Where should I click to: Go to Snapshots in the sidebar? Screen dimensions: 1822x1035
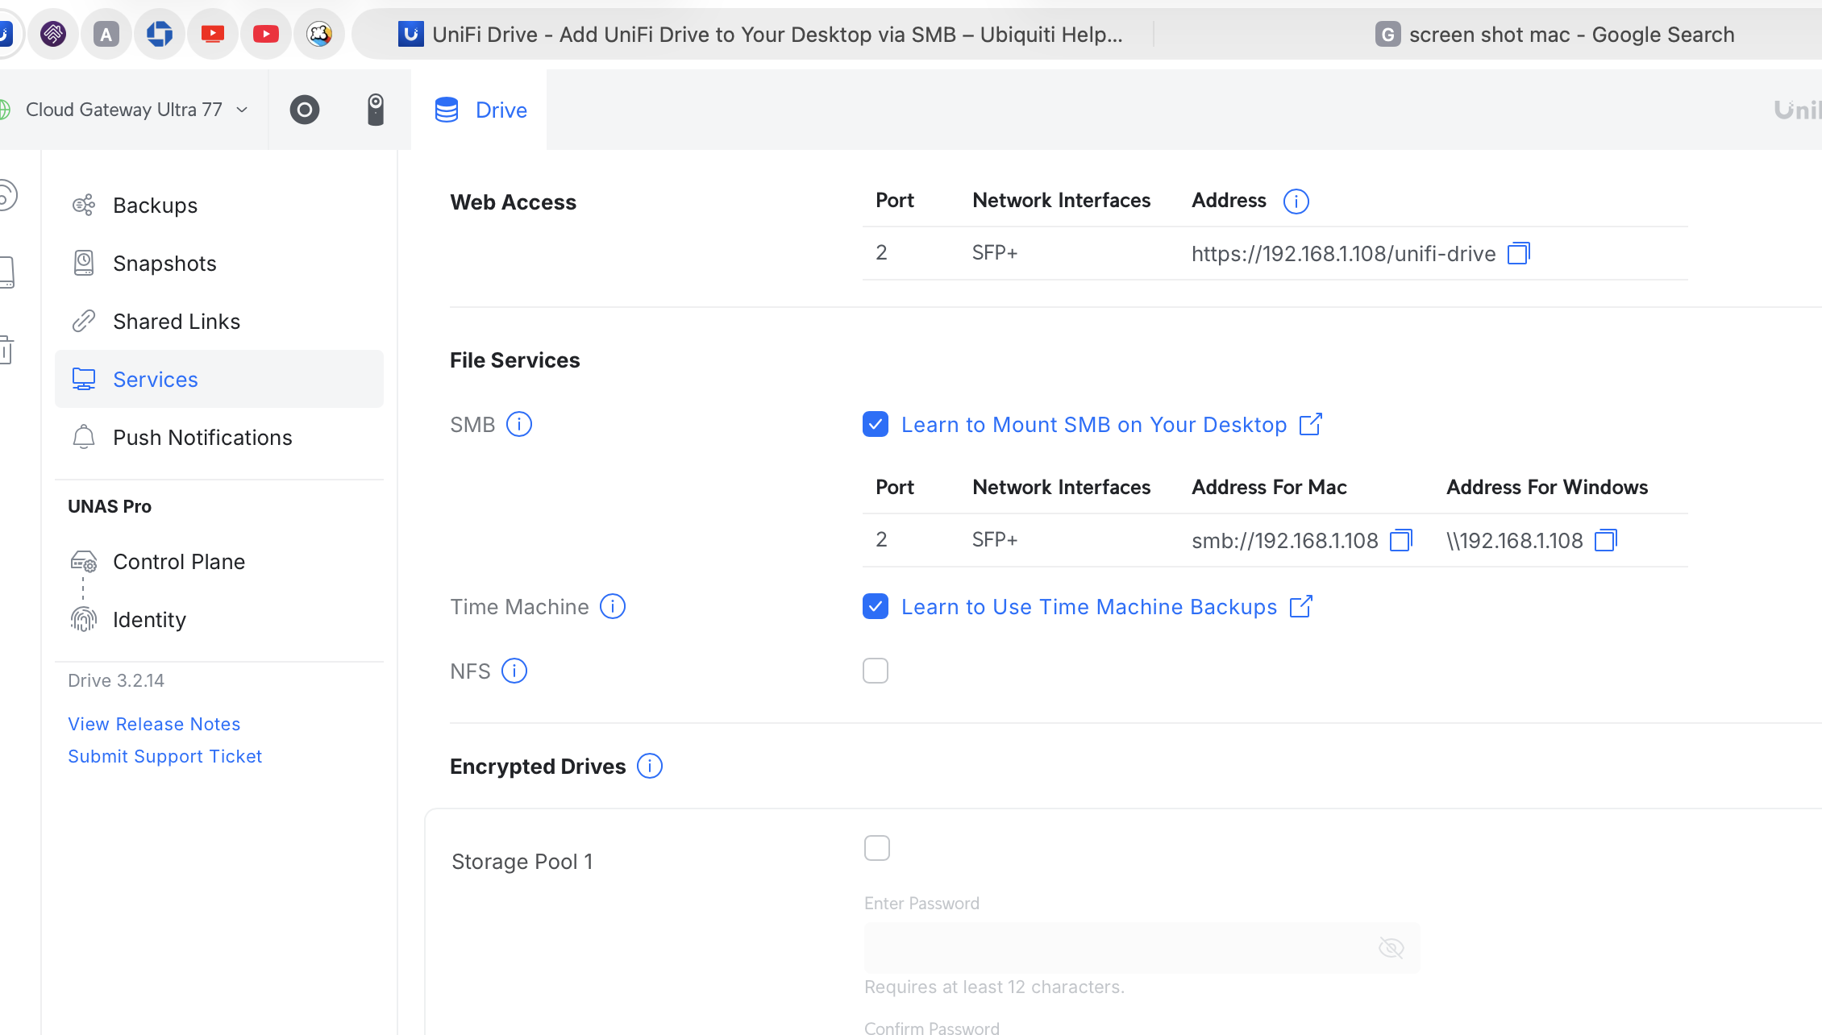(164, 264)
